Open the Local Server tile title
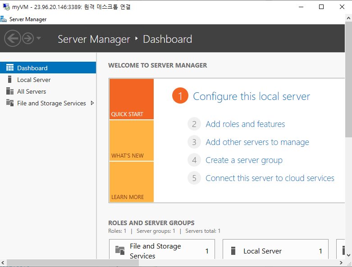This screenshot has height=267, width=352. [262, 251]
